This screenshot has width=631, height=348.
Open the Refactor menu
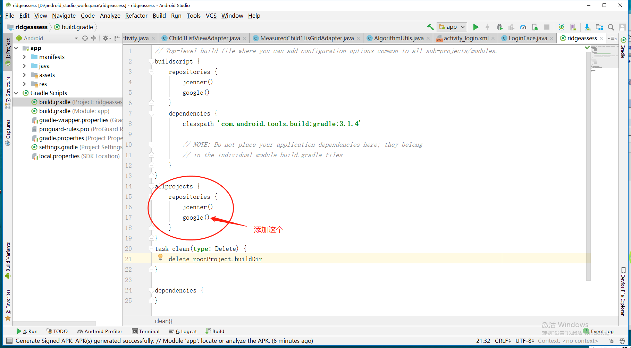[136, 16]
